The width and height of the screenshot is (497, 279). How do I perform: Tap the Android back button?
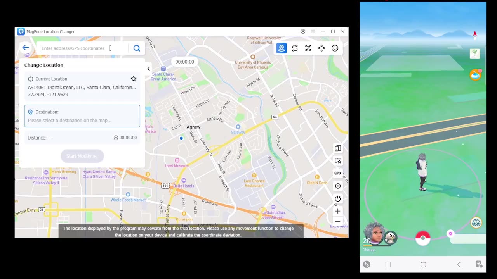click(459, 265)
